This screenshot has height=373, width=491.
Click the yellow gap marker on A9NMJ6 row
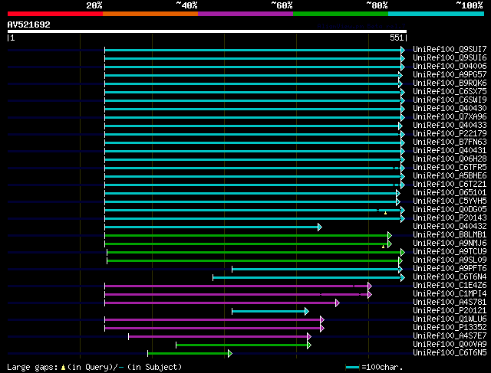tap(384, 247)
